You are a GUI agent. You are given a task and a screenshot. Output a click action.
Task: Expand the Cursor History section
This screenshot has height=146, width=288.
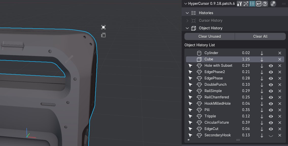(187, 20)
